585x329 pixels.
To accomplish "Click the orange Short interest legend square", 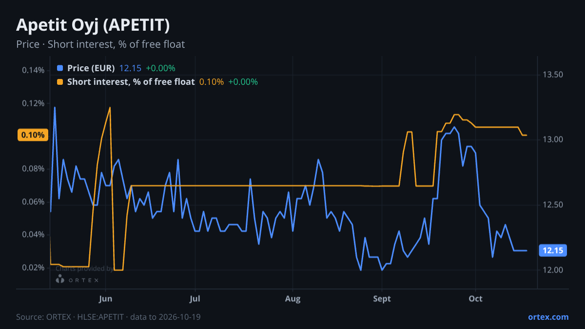I will pyautogui.click(x=60, y=82).
